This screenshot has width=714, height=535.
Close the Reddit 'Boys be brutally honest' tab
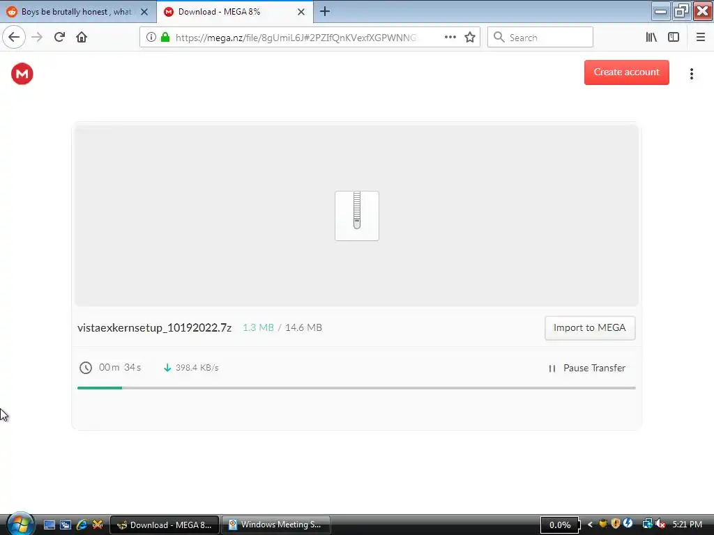[x=144, y=12]
